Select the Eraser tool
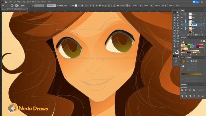Screen dimensions: 206x116 pos(178,25)
